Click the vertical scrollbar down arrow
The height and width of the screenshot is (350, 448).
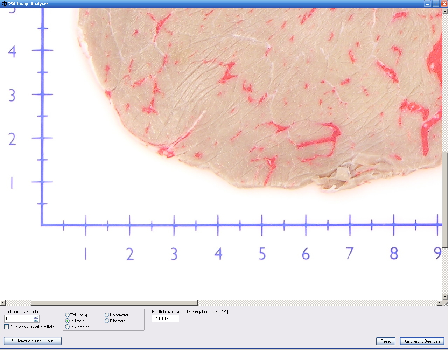(445, 297)
